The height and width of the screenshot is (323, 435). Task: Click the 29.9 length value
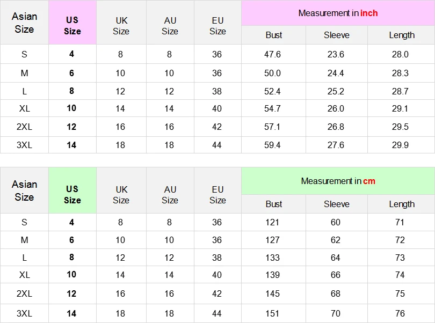[400, 145]
